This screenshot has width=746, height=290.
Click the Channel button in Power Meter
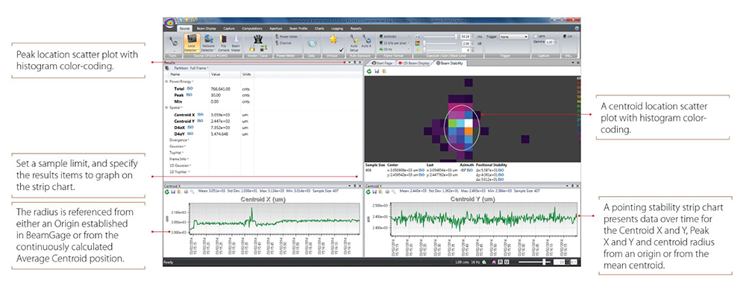coord(284,42)
